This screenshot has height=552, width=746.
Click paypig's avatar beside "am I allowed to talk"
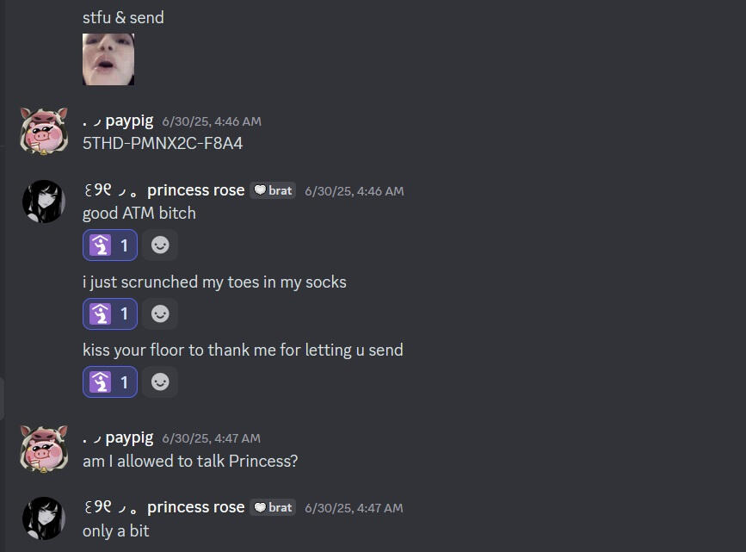44,449
